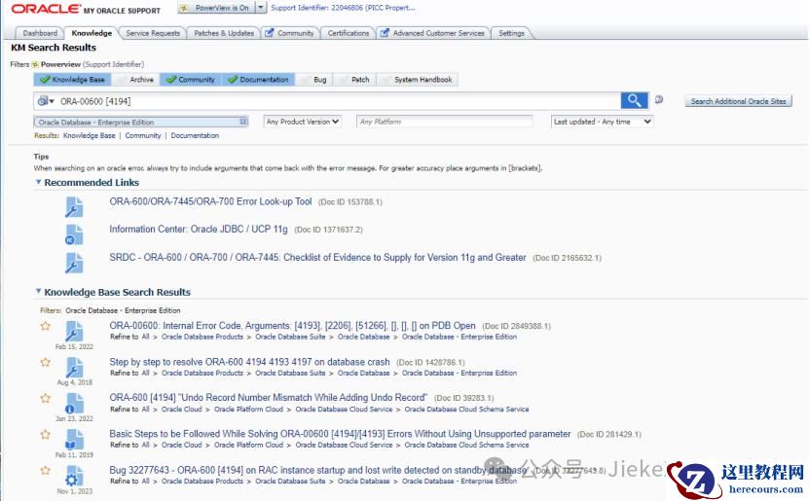Click info document icon of Doc ID 39283.1
The height and width of the screenshot is (501, 809).
74,404
